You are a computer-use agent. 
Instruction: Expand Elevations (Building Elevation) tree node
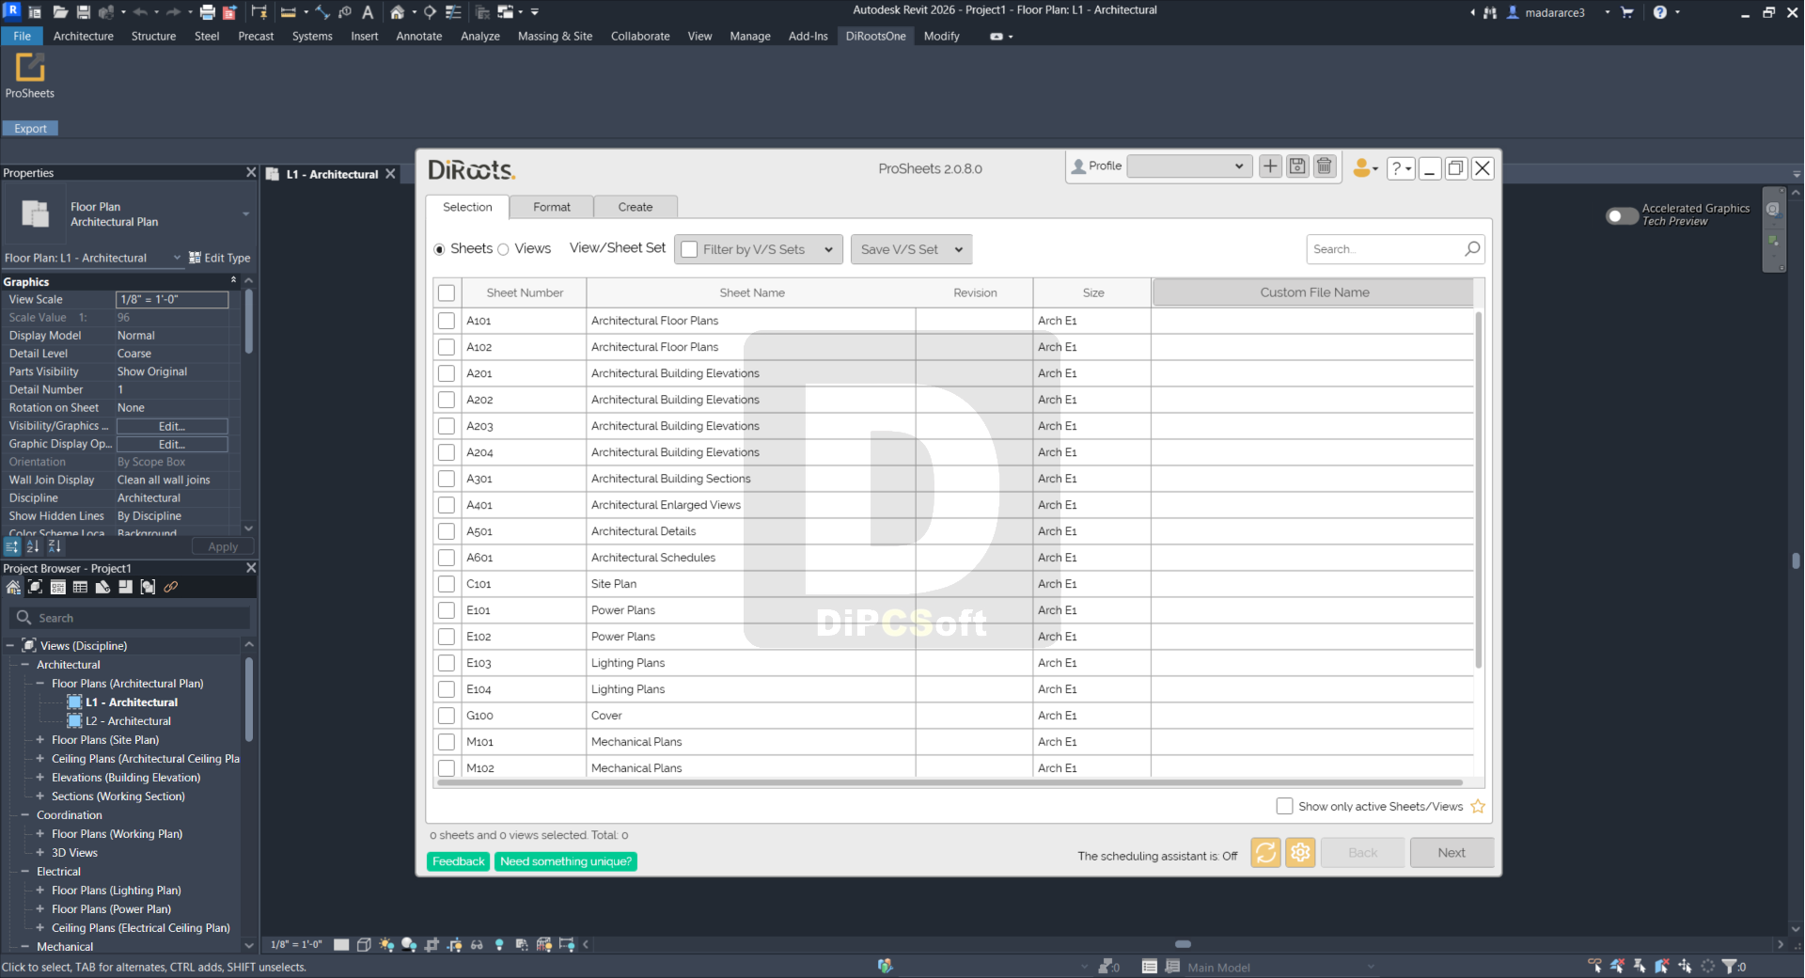coord(40,778)
